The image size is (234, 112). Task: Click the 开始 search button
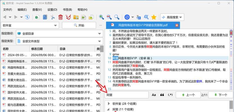point(79,25)
